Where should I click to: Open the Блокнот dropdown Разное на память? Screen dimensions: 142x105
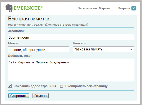pyautogui.click(x=103, y=49)
